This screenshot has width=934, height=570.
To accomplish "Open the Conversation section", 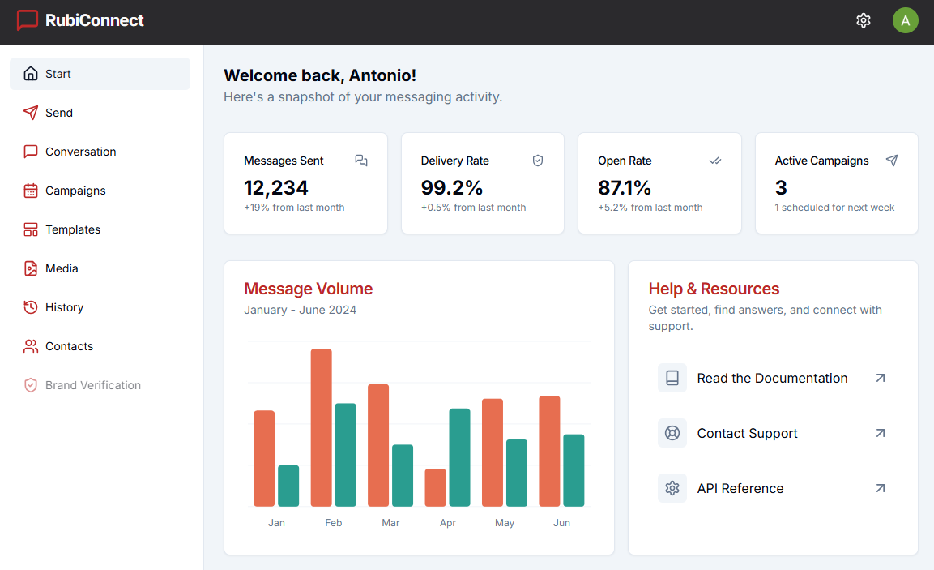I will coord(80,152).
